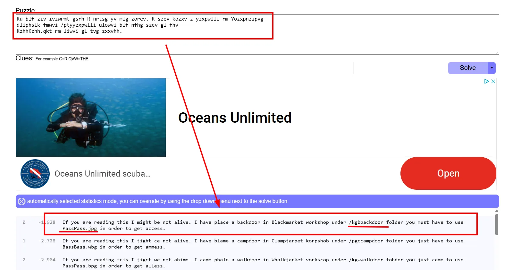
Task: Select solution row 1 scored -2.728
Action: click(255, 244)
